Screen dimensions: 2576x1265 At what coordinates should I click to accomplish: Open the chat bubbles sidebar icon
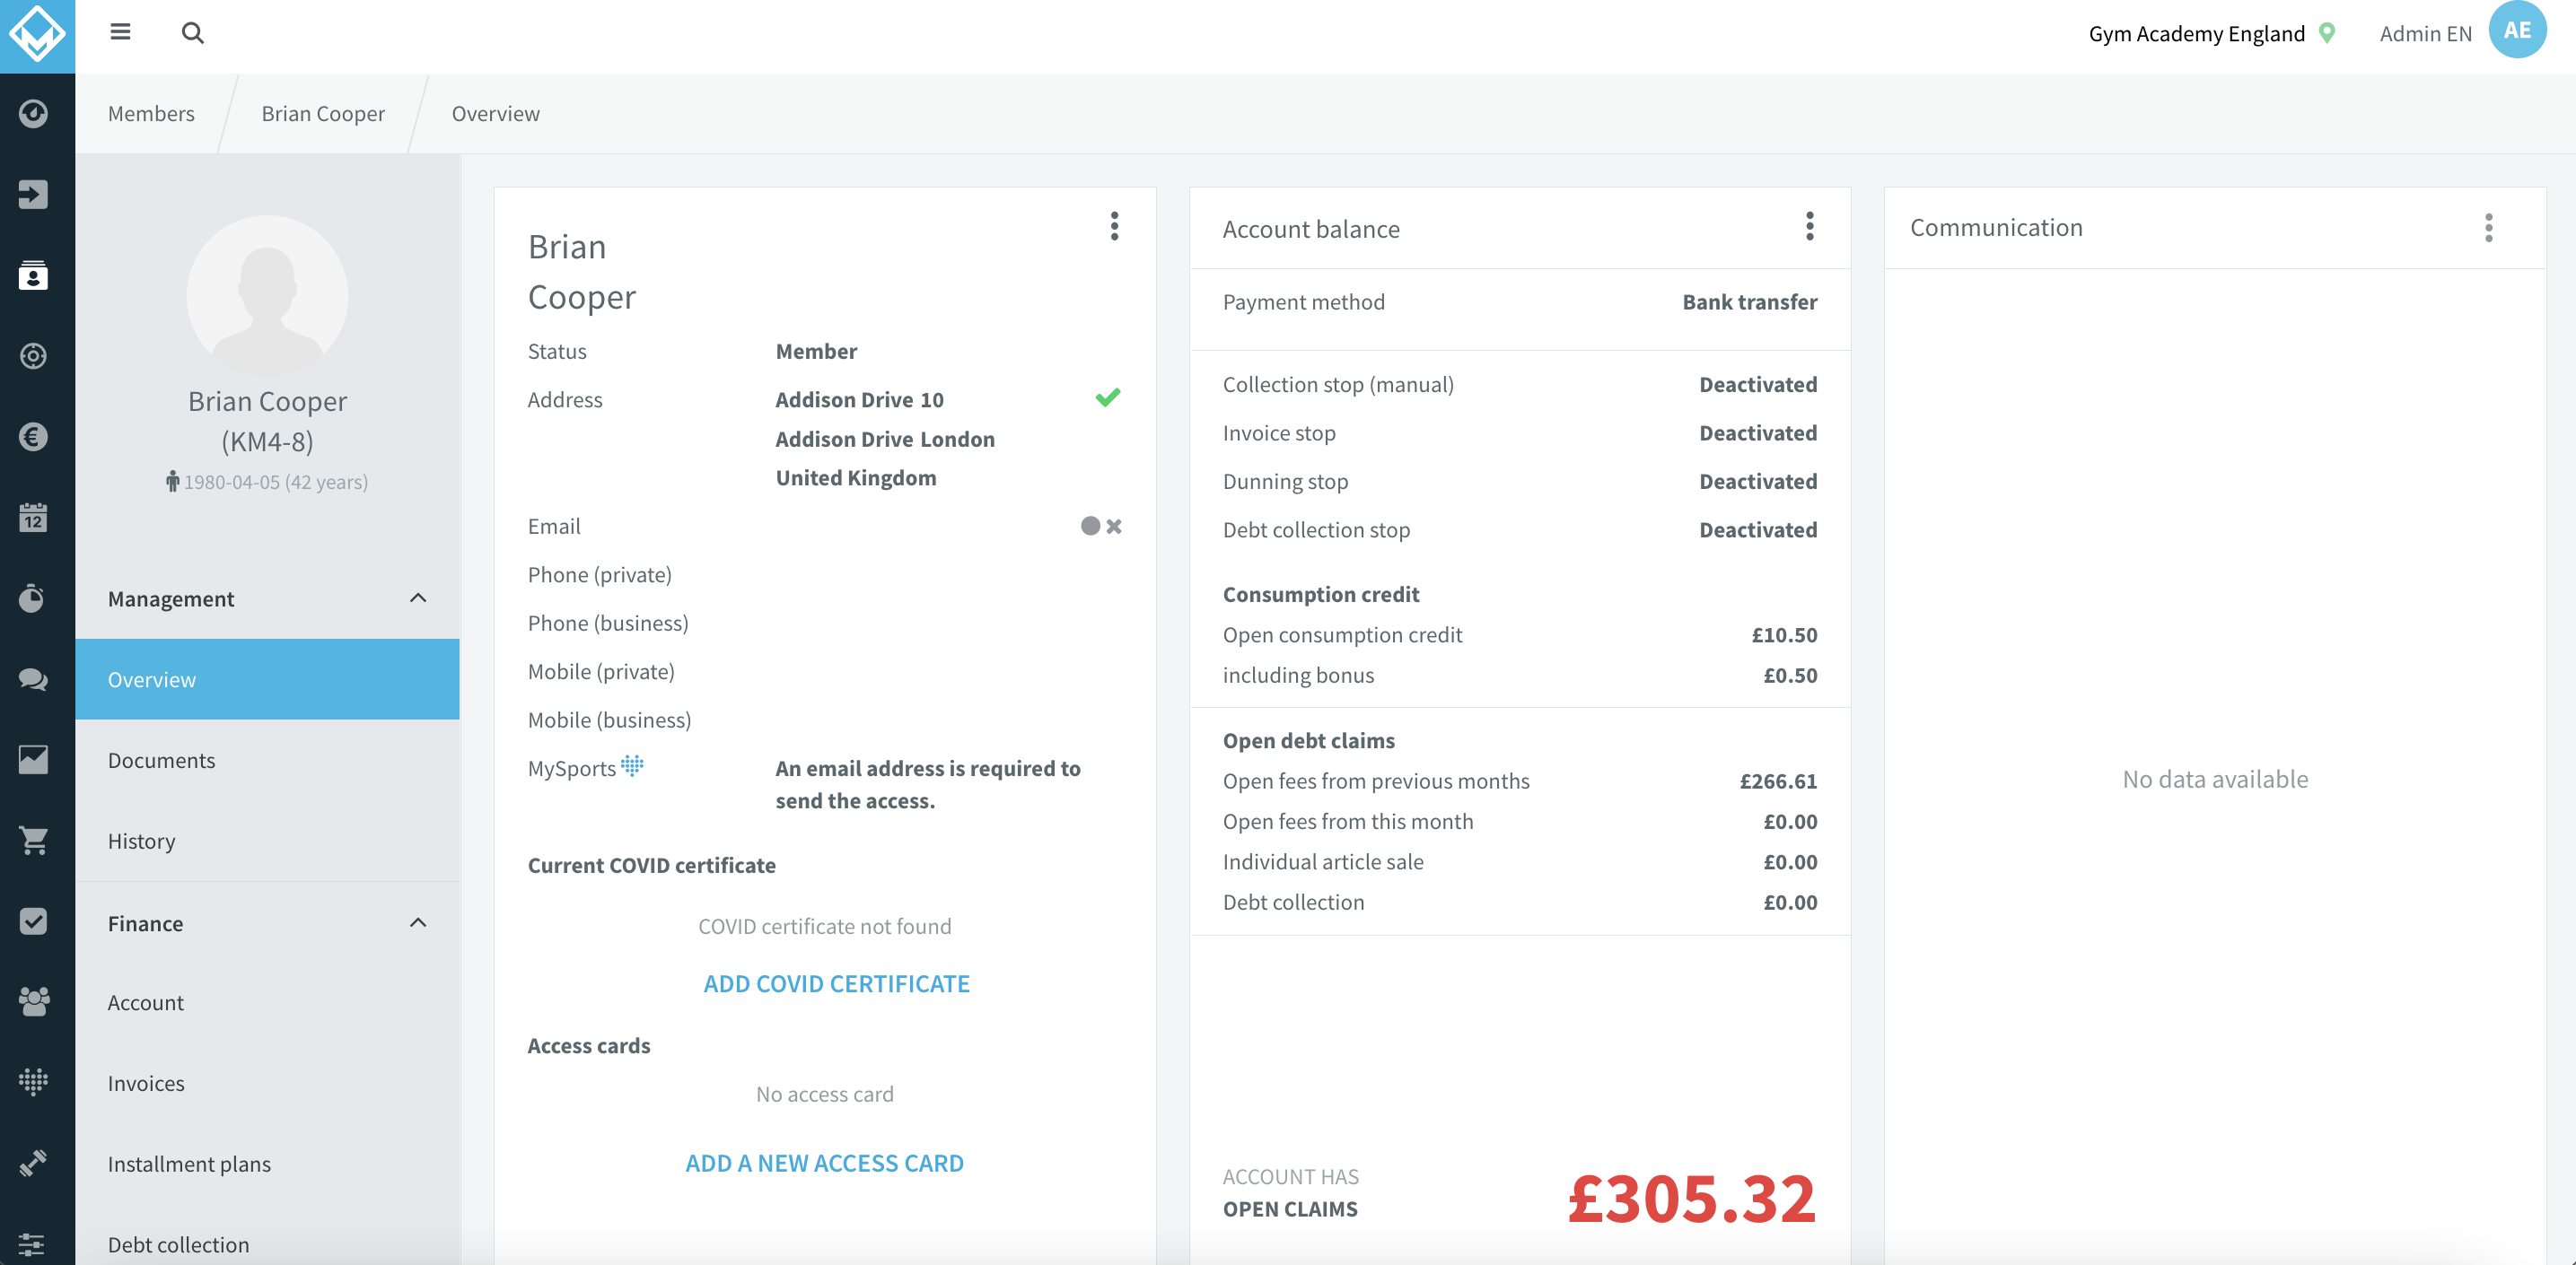34,679
